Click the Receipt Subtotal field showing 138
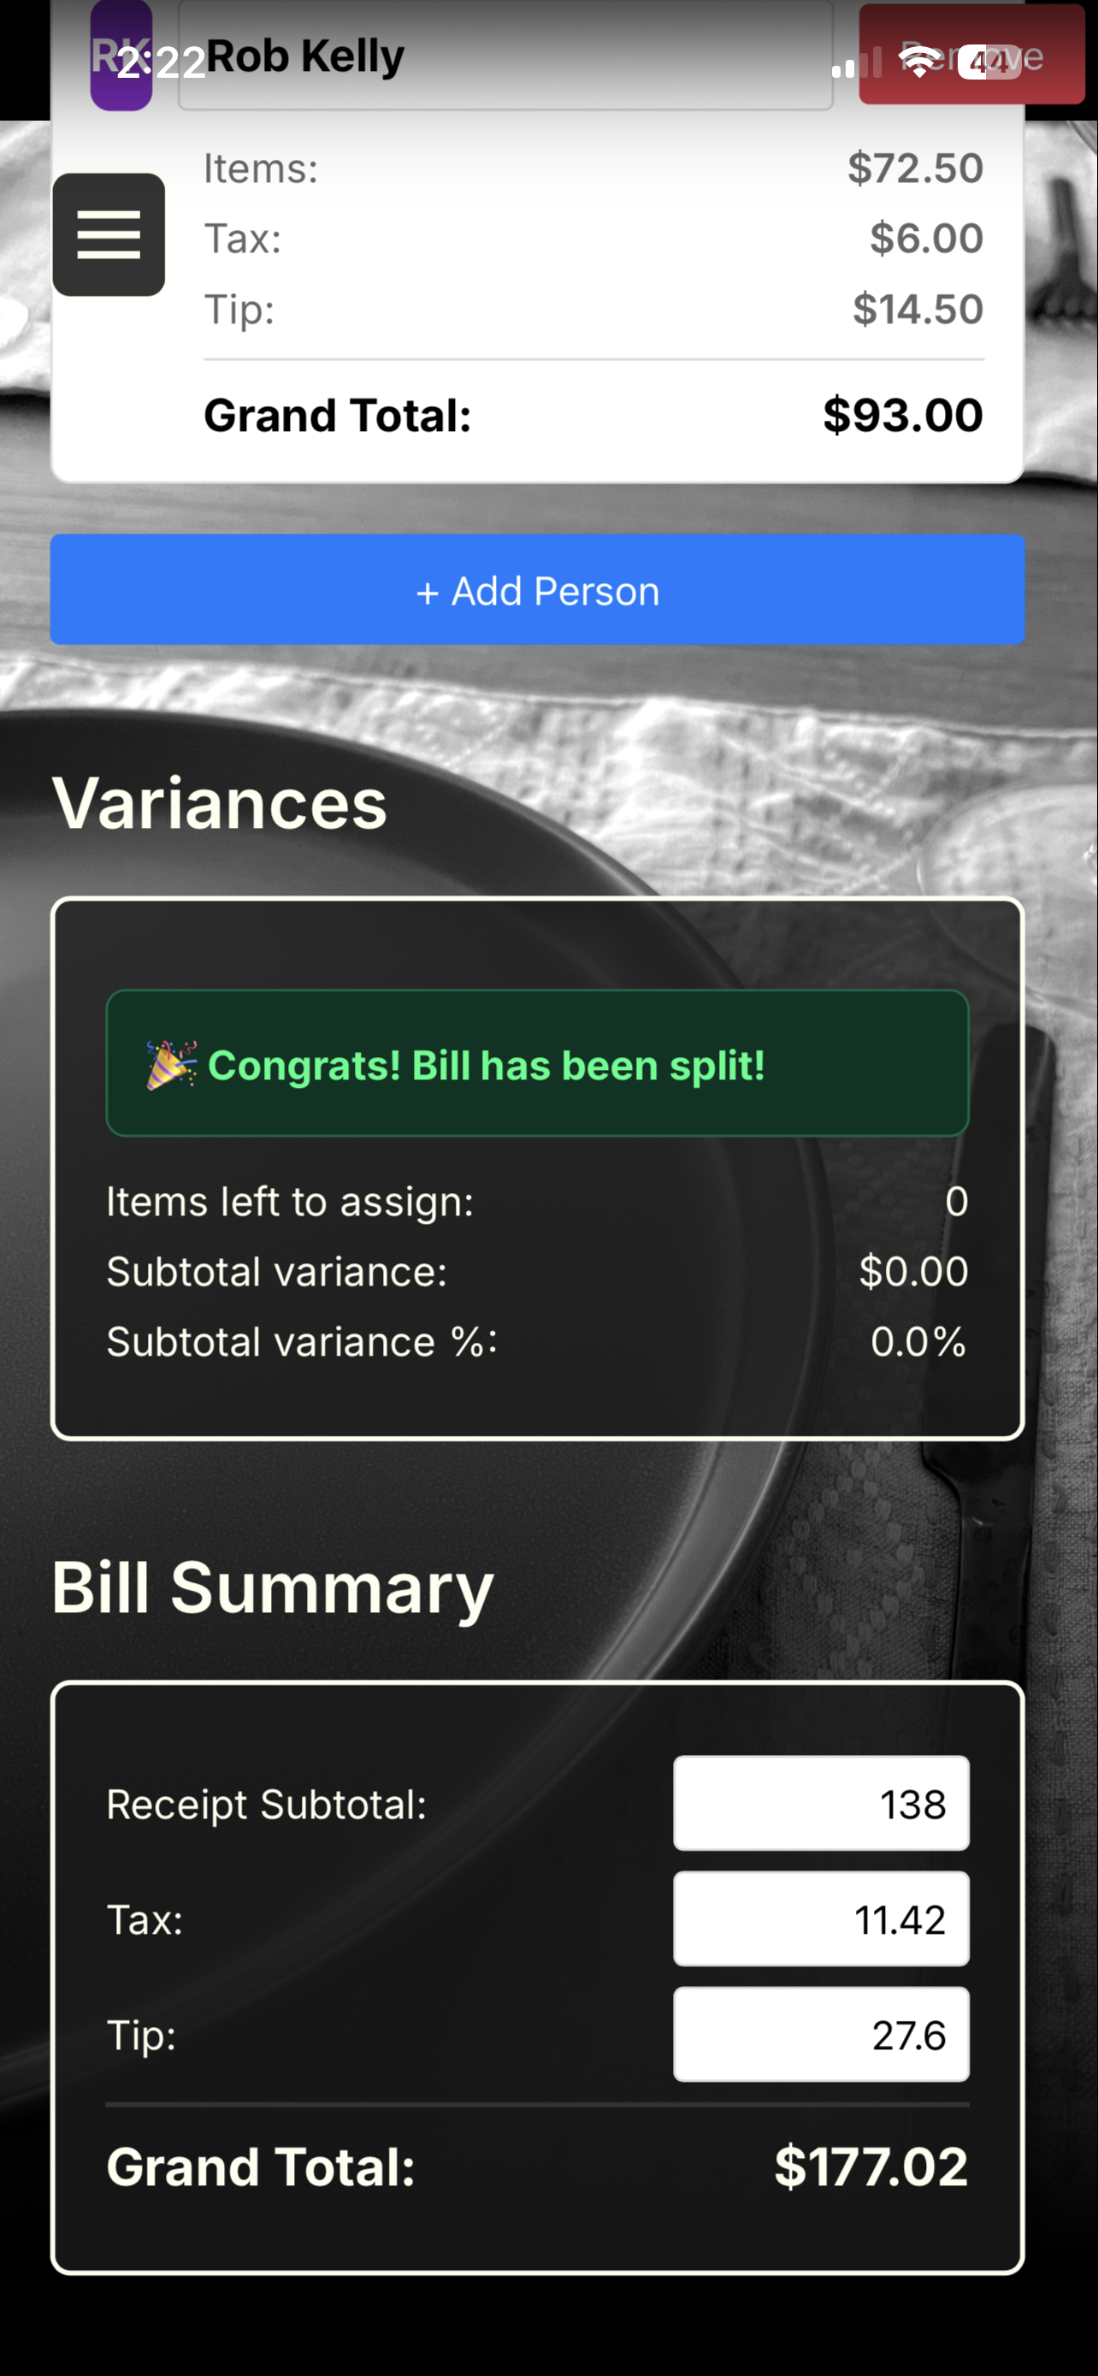The width and height of the screenshot is (1098, 2376). (x=820, y=1803)
